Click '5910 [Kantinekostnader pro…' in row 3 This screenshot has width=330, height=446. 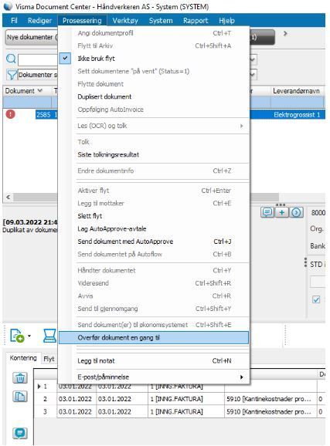(268, 412)
